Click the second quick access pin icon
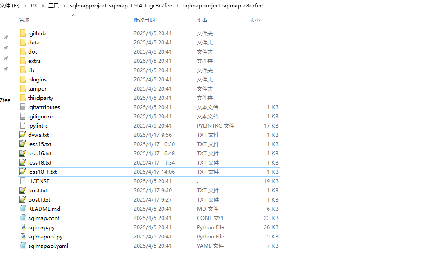 tap(6, 48)
